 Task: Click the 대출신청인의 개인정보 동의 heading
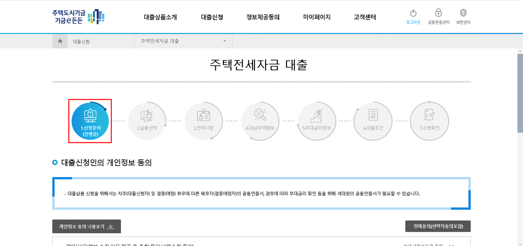(106, 163)
